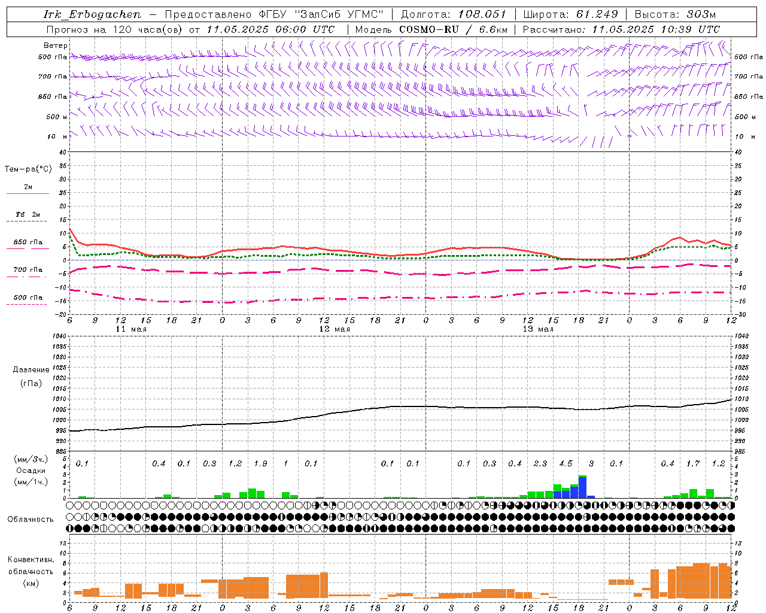766x613 pixels.
Task: Click the '(км)' convective height unit
Action: click(x=31, y=583)
